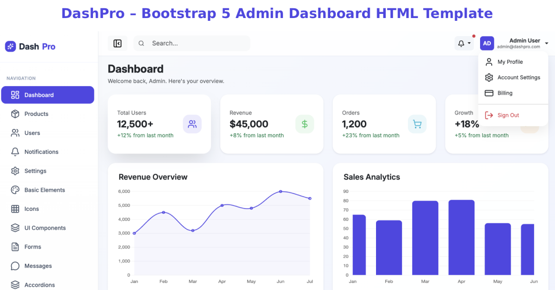
Task: Toggle the sidebar collapse button
Action: pyautogui.click(x=117, y=43)
